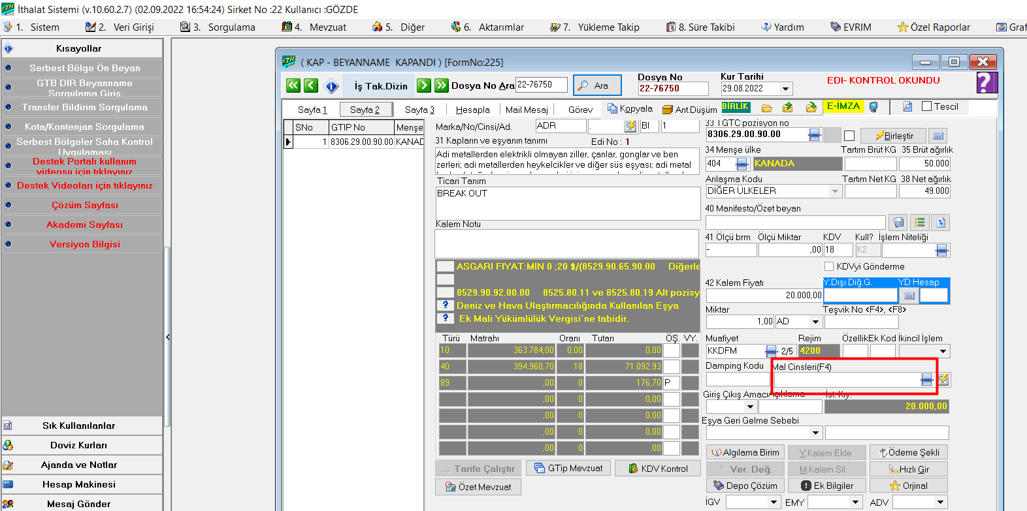Click shield icon beside E-İMZA

coord(873,107)
